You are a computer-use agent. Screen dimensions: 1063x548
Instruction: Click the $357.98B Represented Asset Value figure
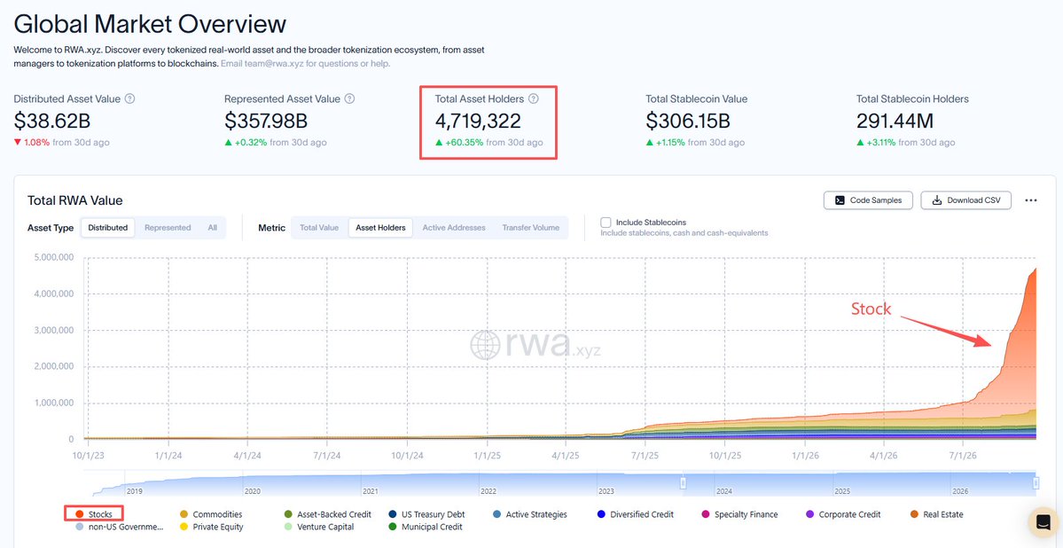coord(266,121)
